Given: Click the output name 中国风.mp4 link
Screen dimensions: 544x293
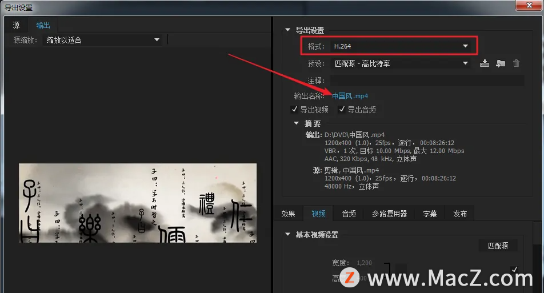Looking at the screenshot, I should tap(350, 96).
